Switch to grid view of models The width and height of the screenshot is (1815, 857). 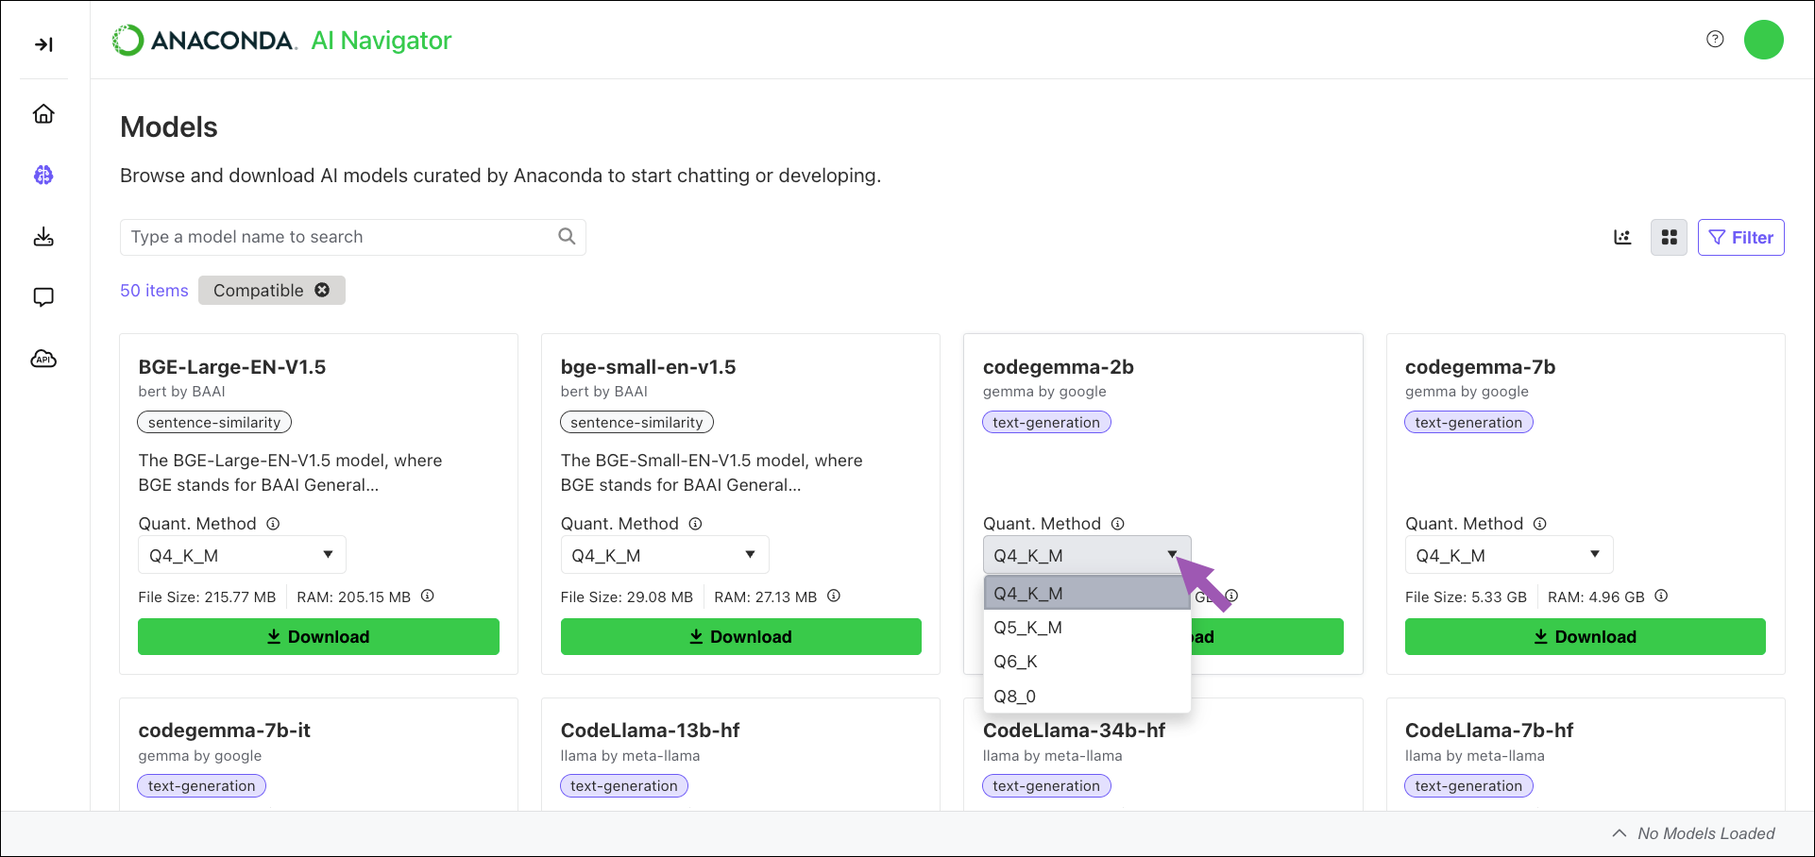1669,237
